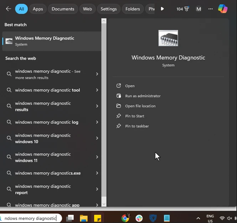Screen dimensions: 237x223
Task: Open File Explorer from the taskbar
Action: [84, 218]
